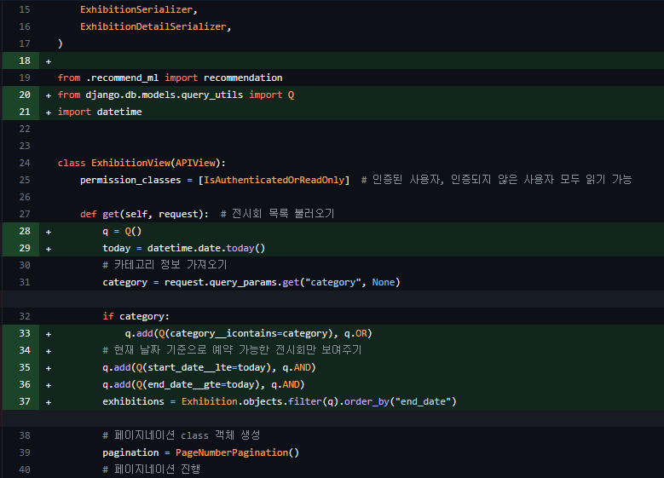Click 'def get(self, request):' line
Image resolution: width=664 pixels, height=478 pixels.
coord(144,214)
